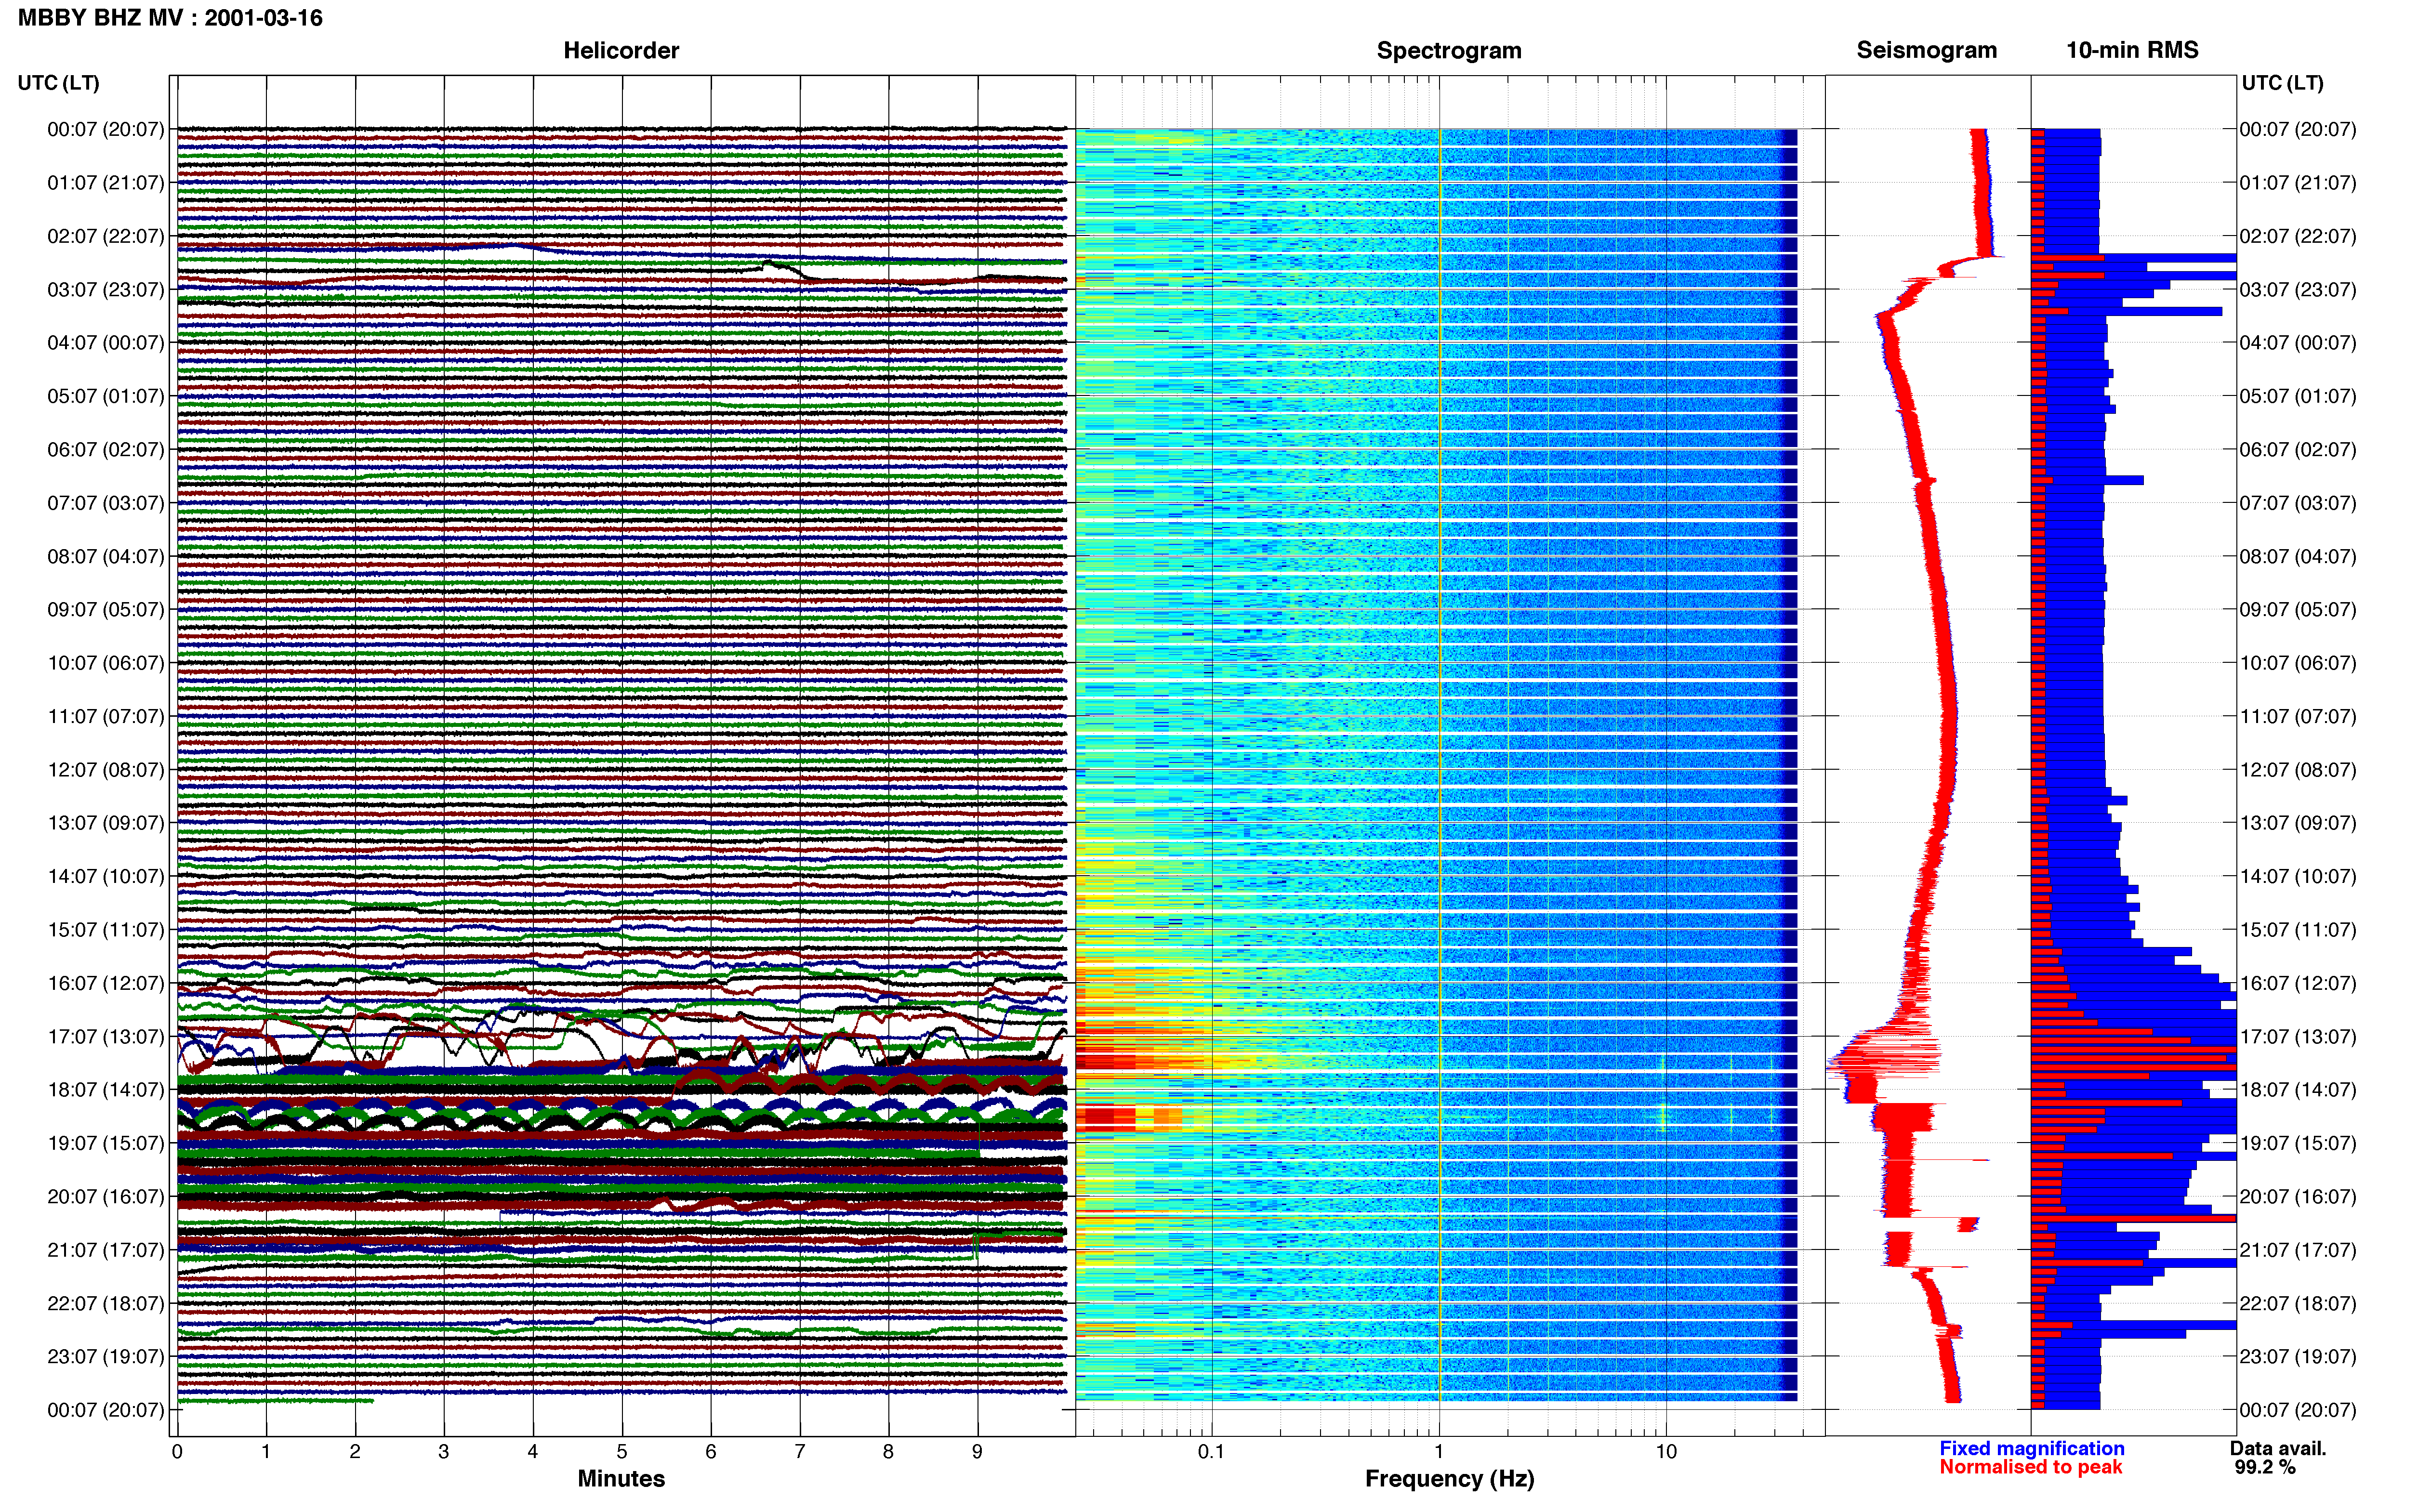
Task: Click right-side time label '17:07 (13:07)'
Action: [2298, 1036]
